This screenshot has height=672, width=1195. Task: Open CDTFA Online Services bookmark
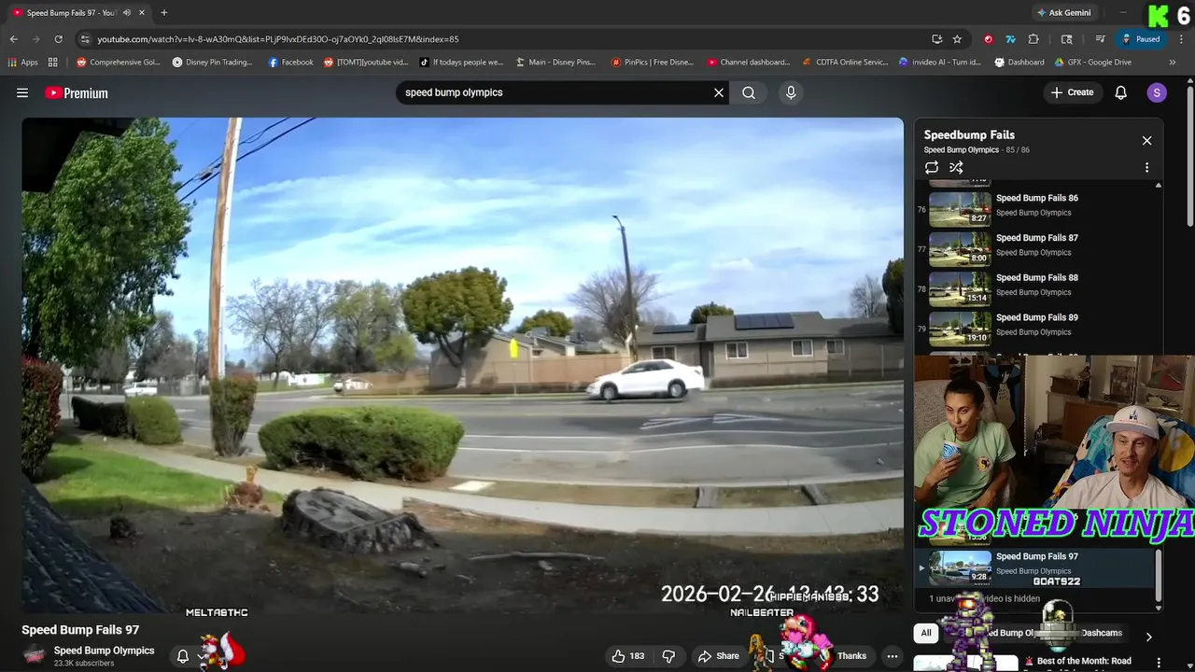846,63
